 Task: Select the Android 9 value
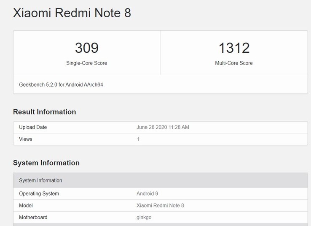[147, 193]
